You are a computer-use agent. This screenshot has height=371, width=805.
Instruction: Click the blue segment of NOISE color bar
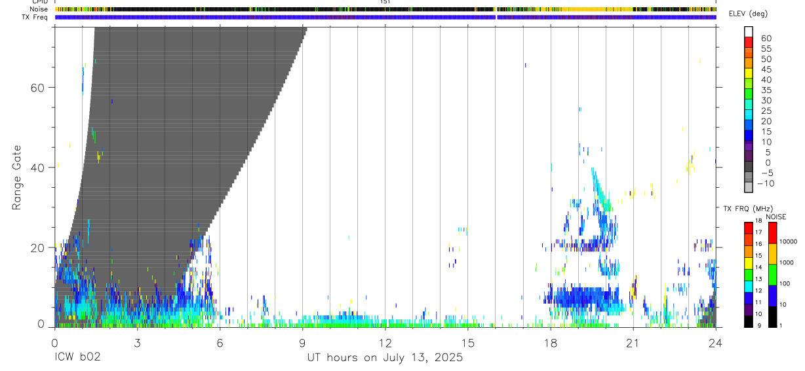[772, 296]
